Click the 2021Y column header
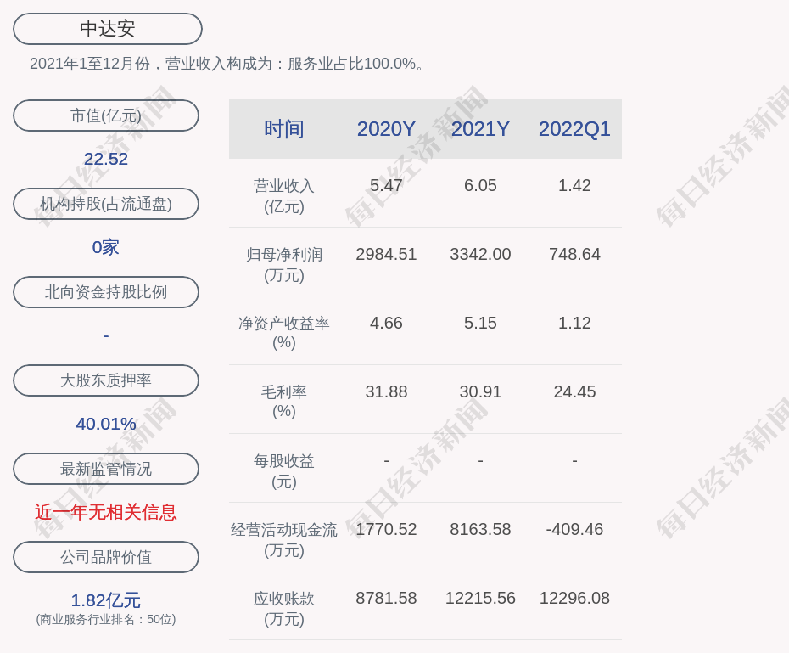The width and height of the screenshot is (789, 653). click(480, 129)
